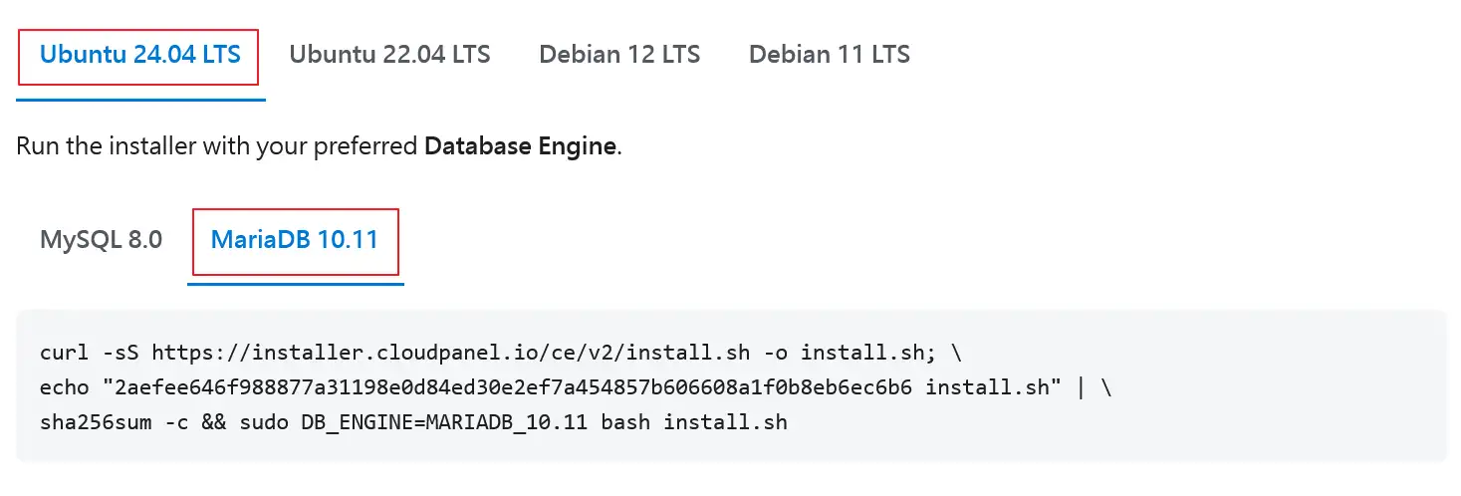Click the bold "Database Engine" text

(520, 146)
